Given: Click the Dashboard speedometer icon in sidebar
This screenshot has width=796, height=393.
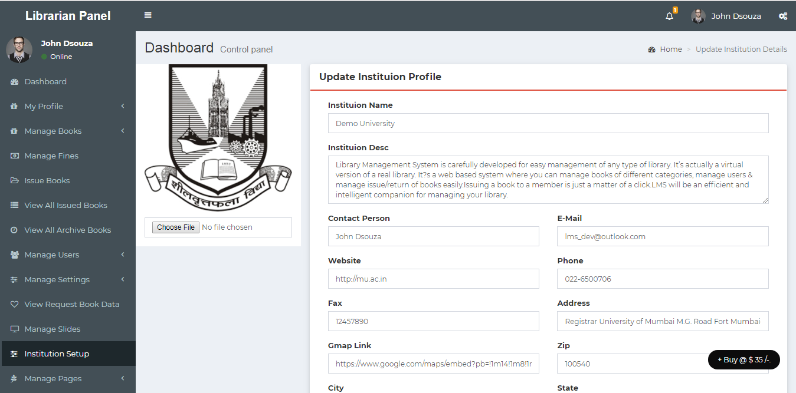Looking at the screenshot, I should [15, 82].
